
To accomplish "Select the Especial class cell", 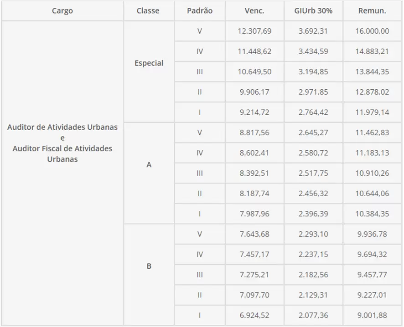I will pyautogui.click(x=149, y=63).
